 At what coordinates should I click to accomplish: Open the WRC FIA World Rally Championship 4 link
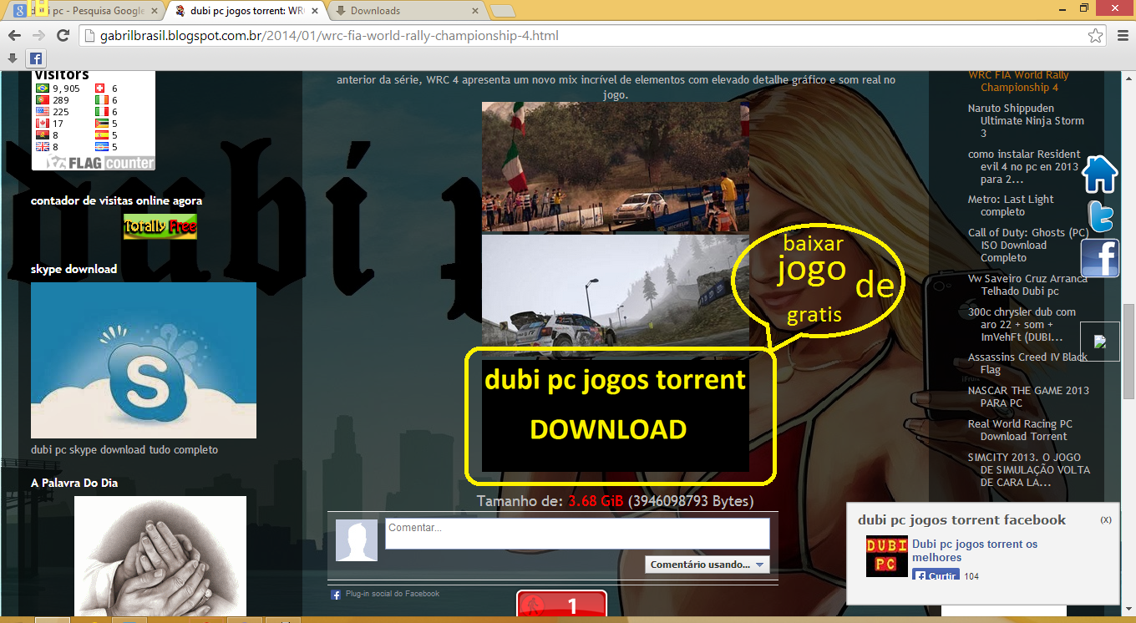(x=1018, y=81)
